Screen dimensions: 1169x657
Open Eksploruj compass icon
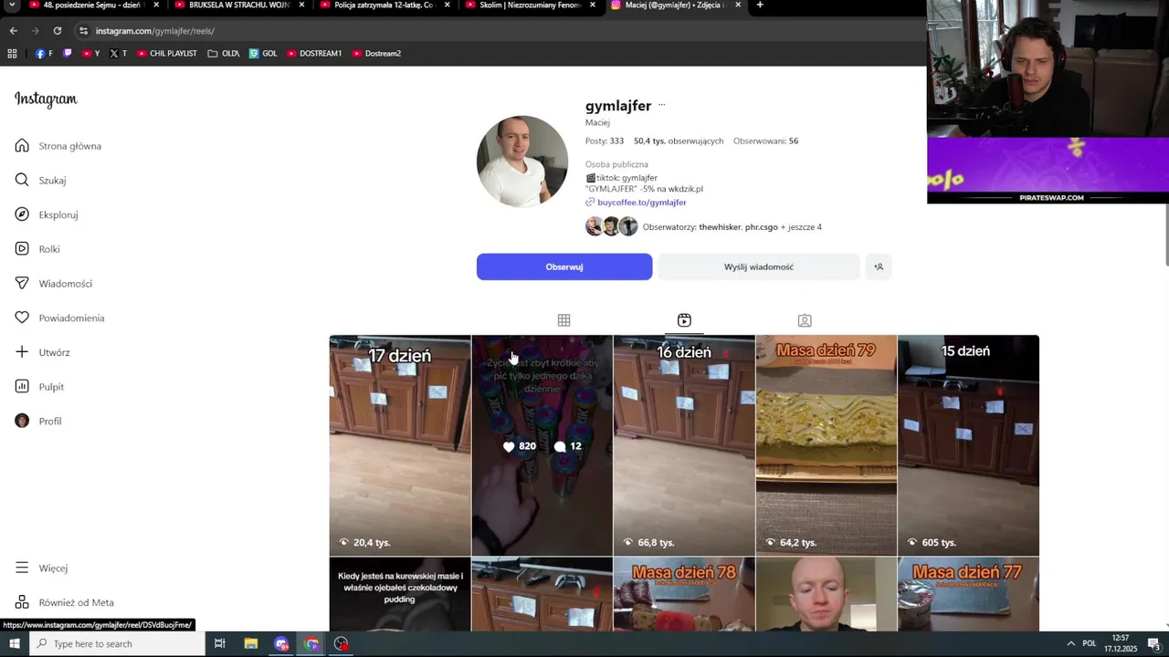click(22, 214)
